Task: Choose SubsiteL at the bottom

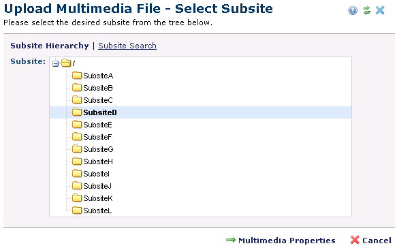Action: 97,211
